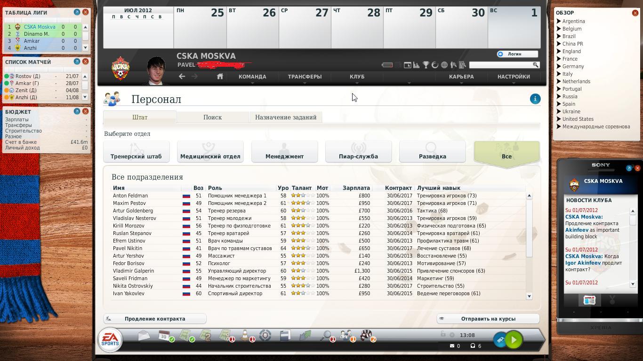Pop out the Таблица лиги widget
This screenshot has height=361, width=643.
pos(77,12)
